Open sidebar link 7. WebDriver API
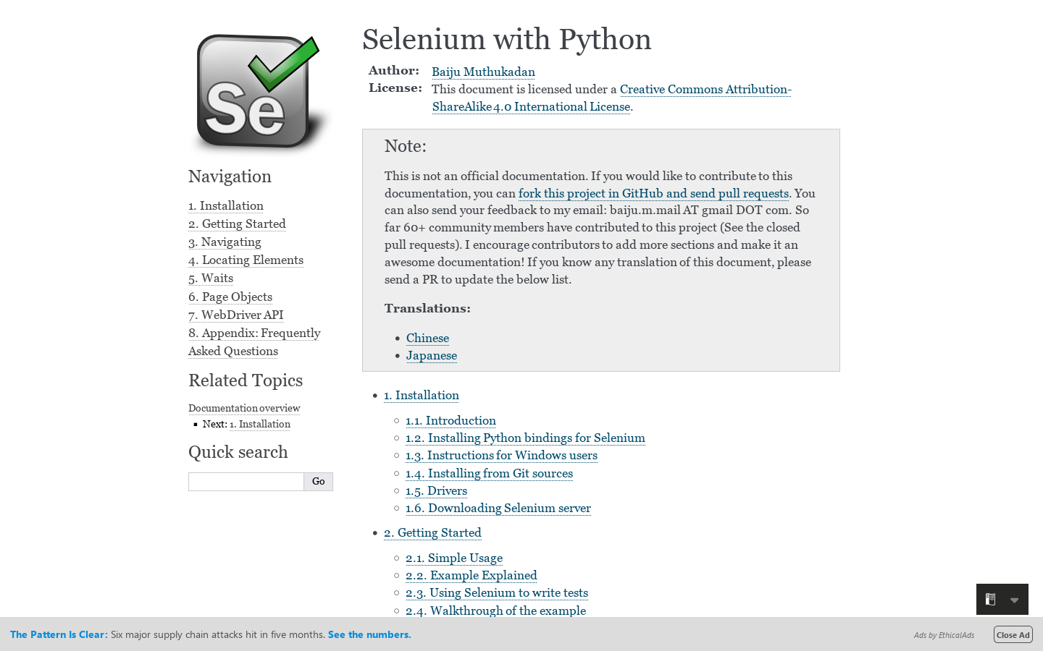Image resolution: width=1043 pixels, height=651 pixels. tap(236, 315)
